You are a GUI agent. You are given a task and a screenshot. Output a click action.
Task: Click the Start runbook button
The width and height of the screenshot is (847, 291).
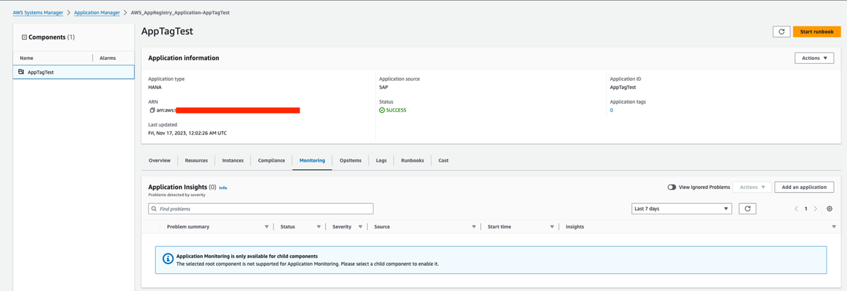[817, 32]
